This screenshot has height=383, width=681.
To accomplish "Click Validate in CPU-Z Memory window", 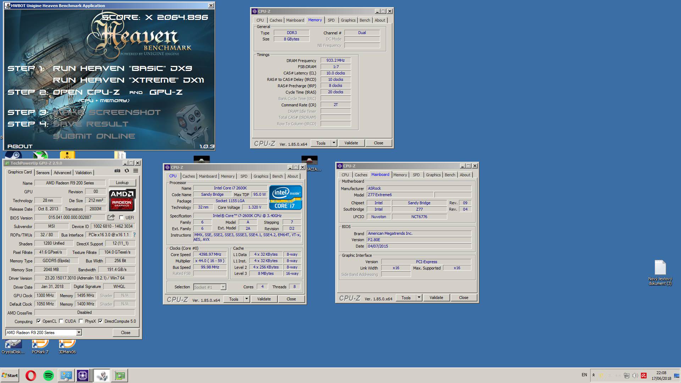I will pos(351,143).
